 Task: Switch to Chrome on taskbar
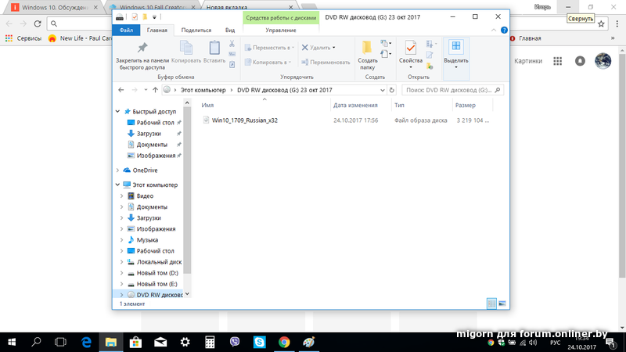click(x=284, y=342)
